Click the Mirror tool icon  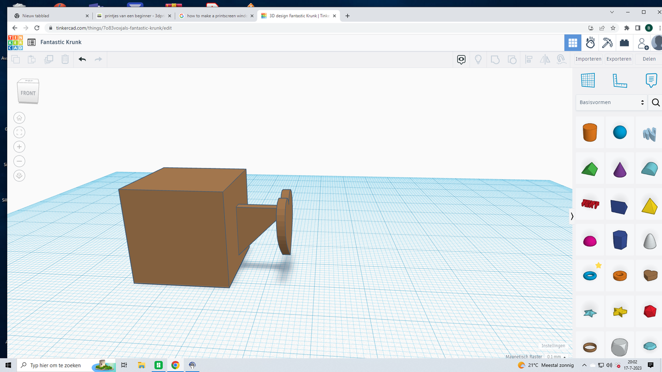(x=545, y=59)
